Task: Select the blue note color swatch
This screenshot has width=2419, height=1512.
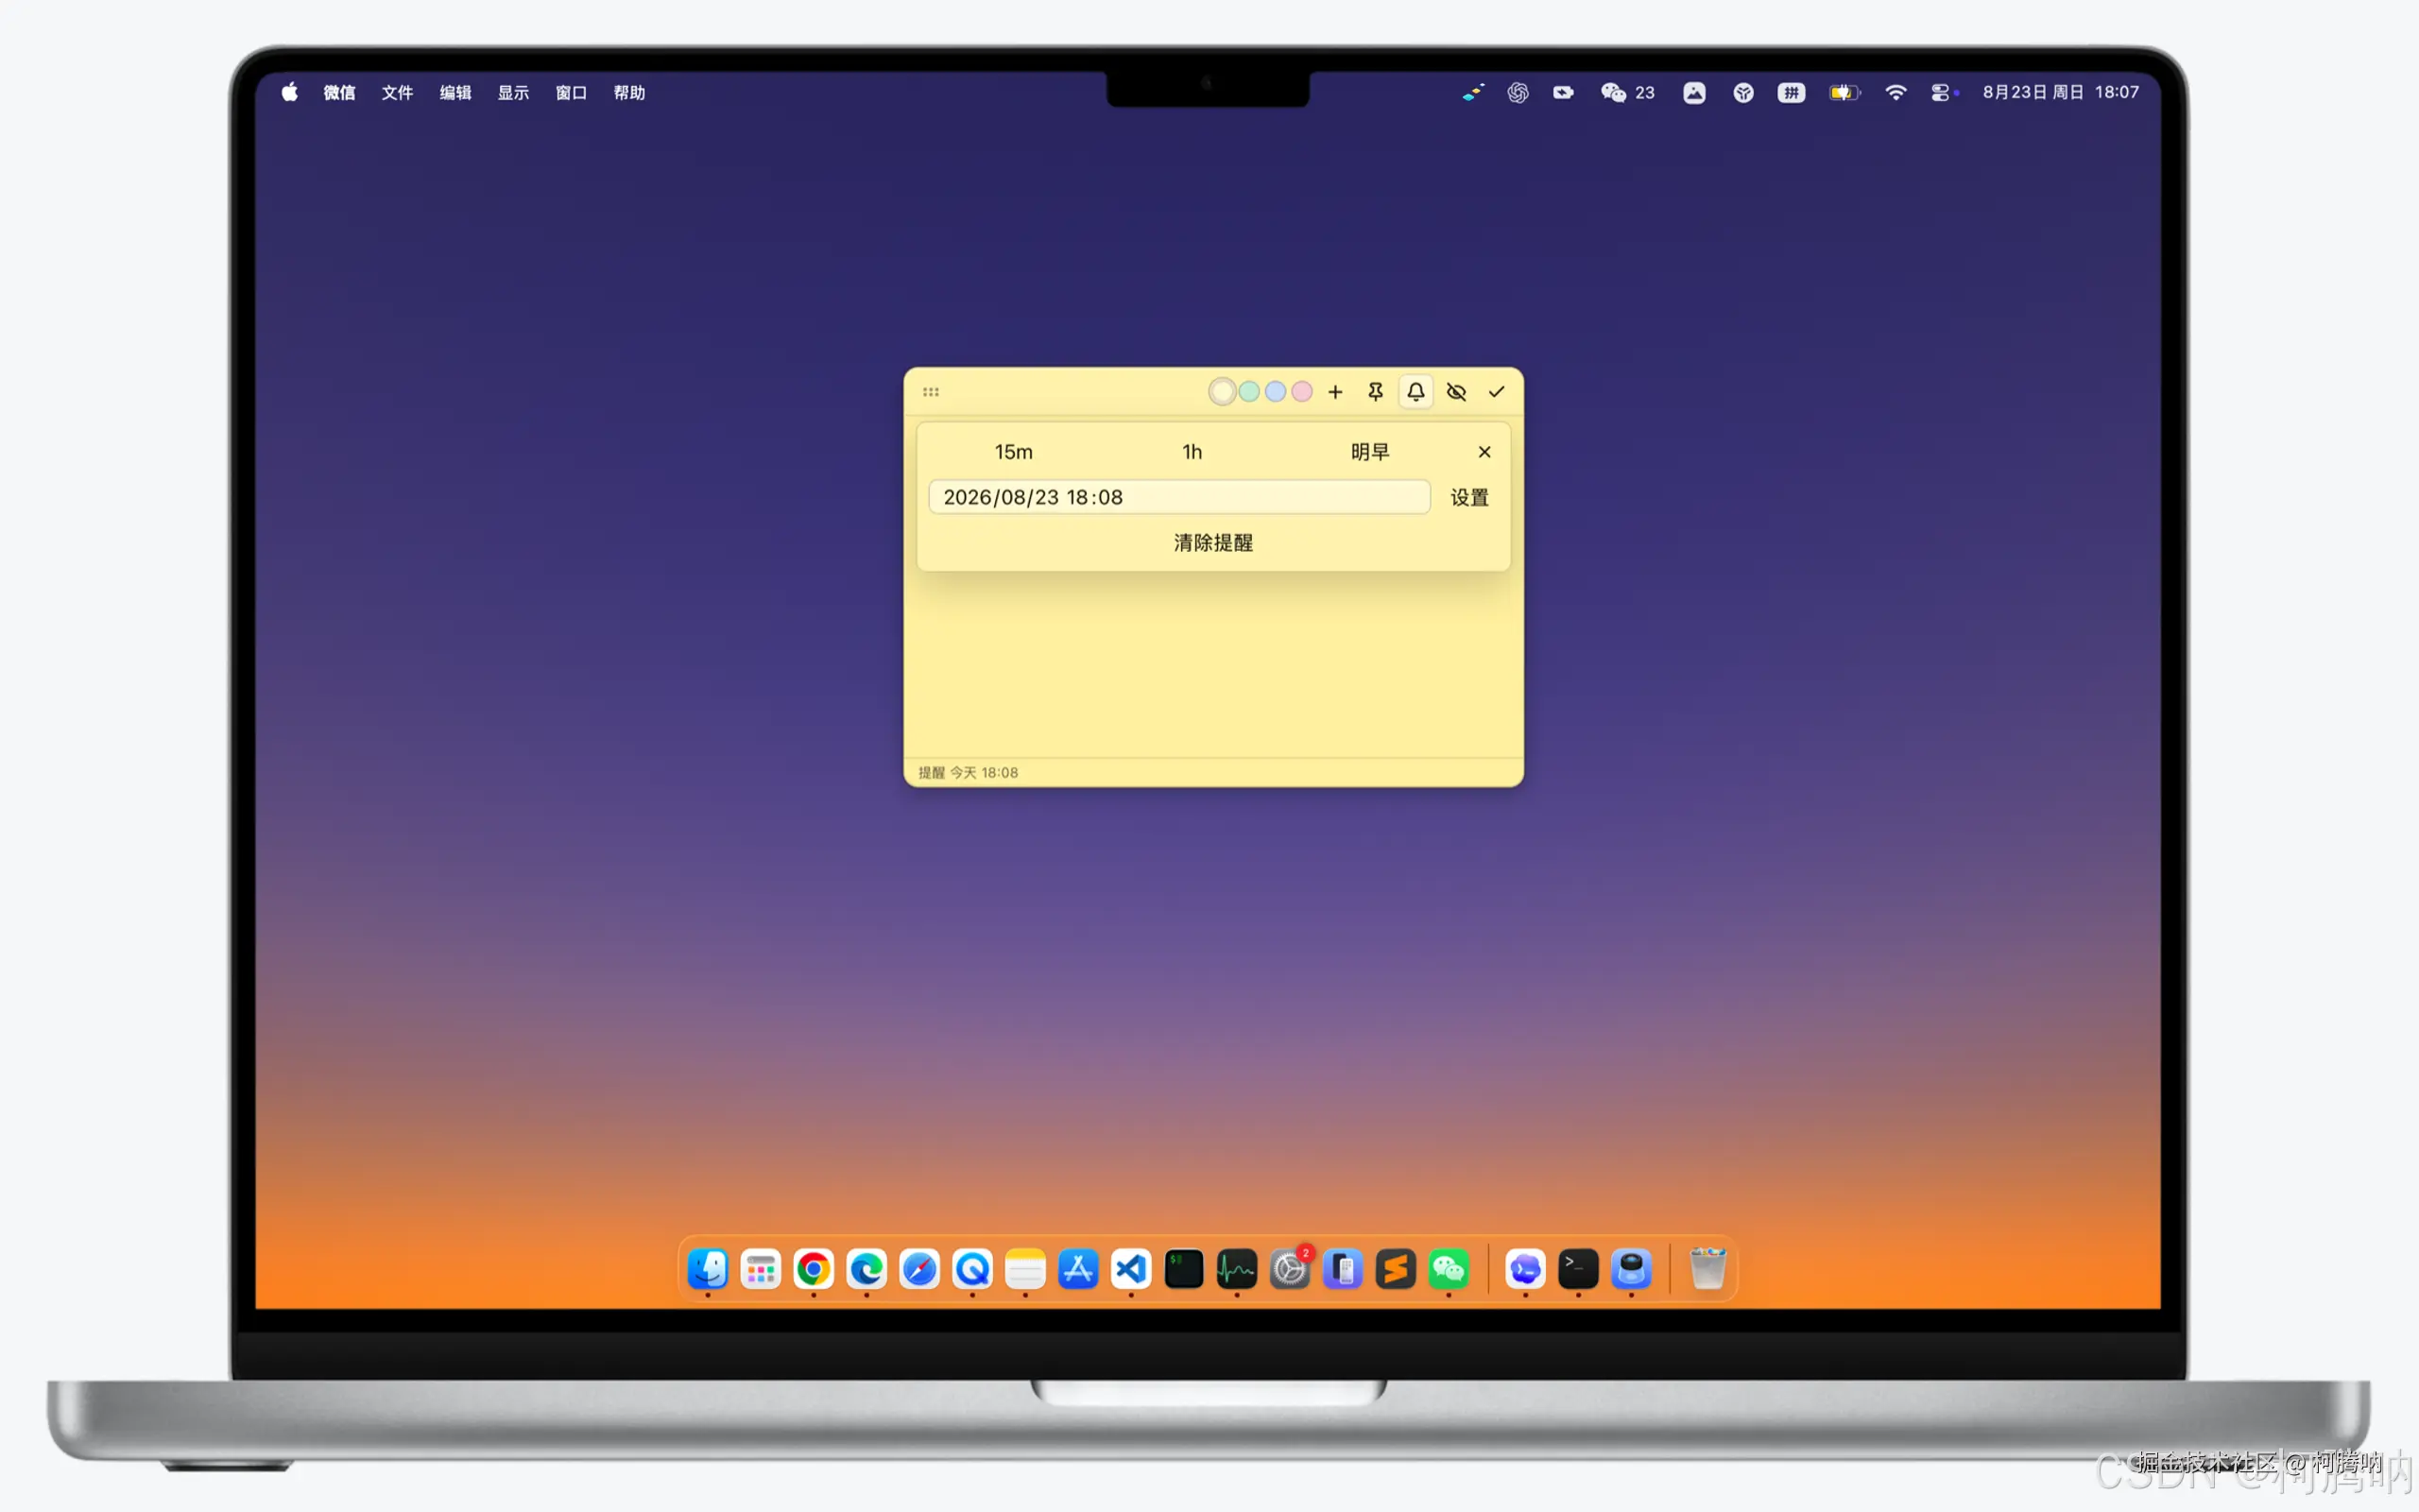Action: (1276, 392)
